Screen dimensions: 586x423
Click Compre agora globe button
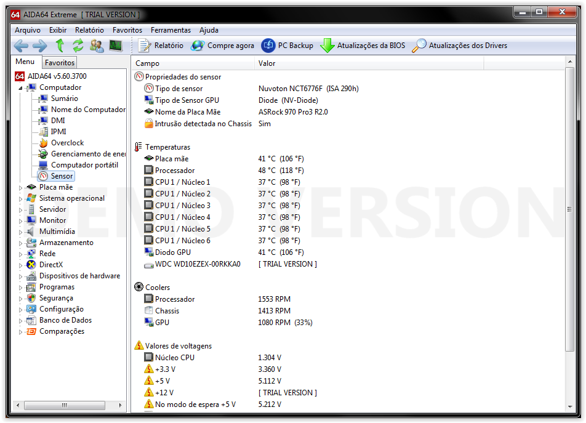[222, 46]
